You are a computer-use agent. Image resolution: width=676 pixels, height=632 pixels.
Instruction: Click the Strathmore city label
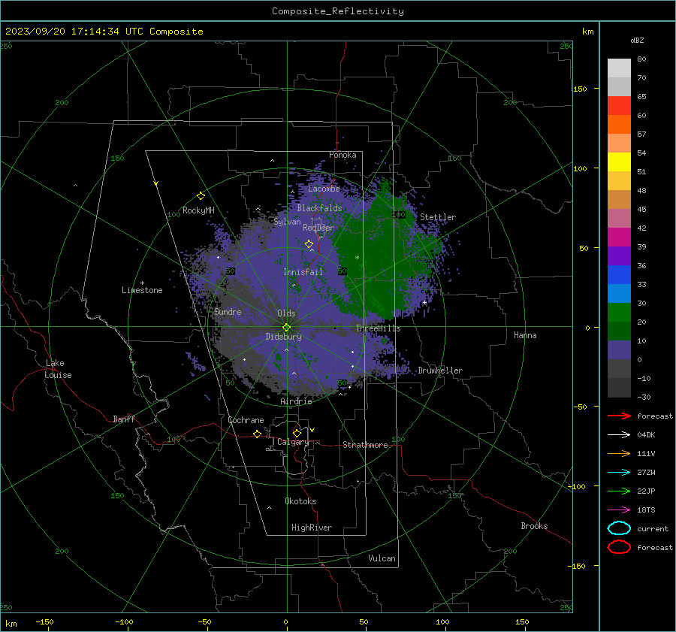click(x=365, y=445)
